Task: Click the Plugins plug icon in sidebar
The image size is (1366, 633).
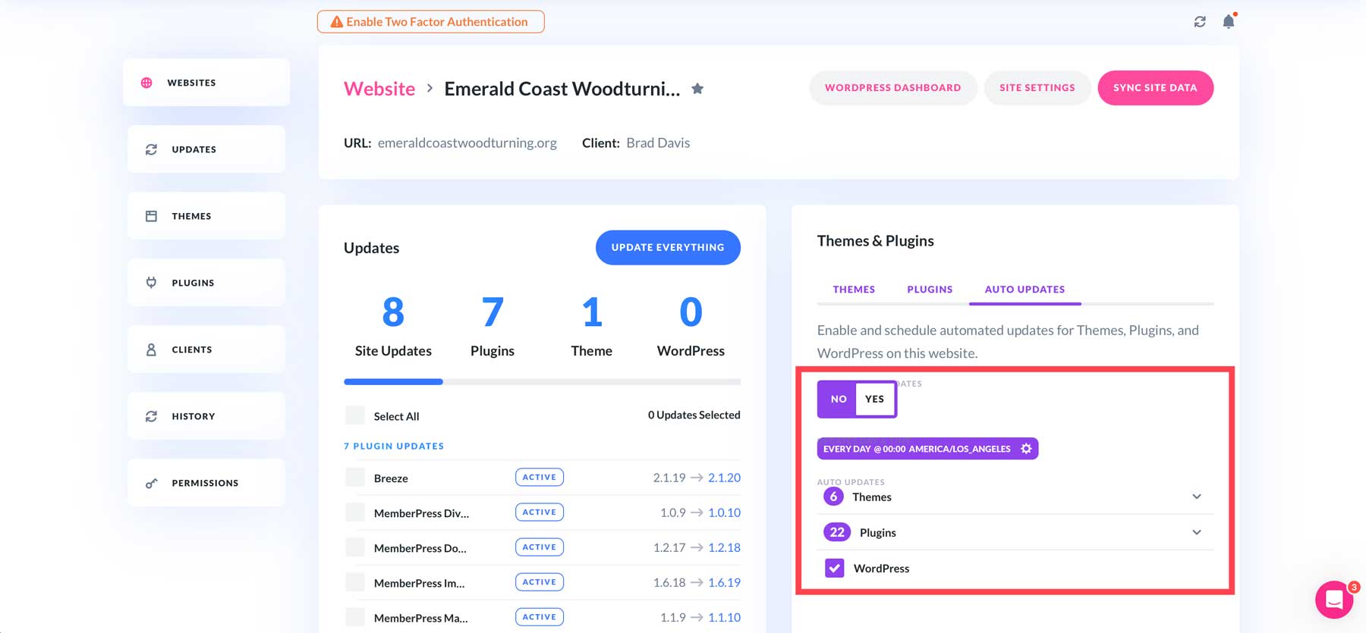Action: tap(151, 283)
